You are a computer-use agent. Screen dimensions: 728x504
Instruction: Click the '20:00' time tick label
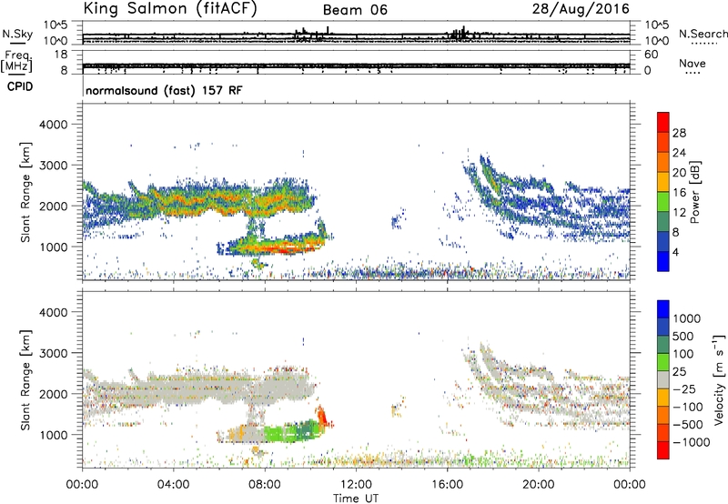pyautogui.click(x=539, y=484)
